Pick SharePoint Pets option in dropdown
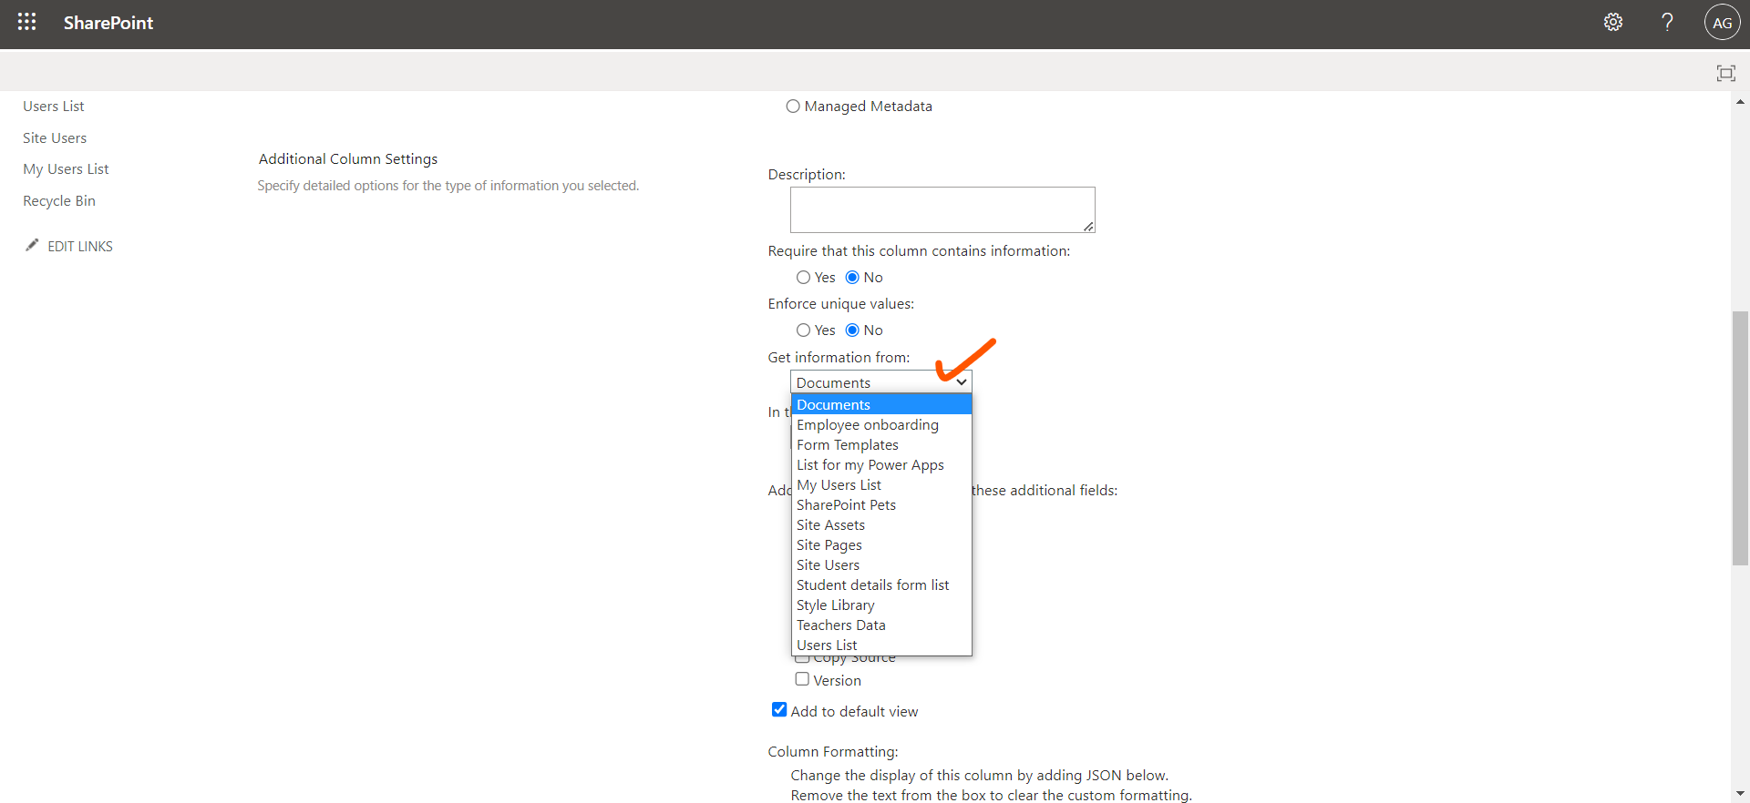This screenshot has height=803, width=1750. [846, 505]
